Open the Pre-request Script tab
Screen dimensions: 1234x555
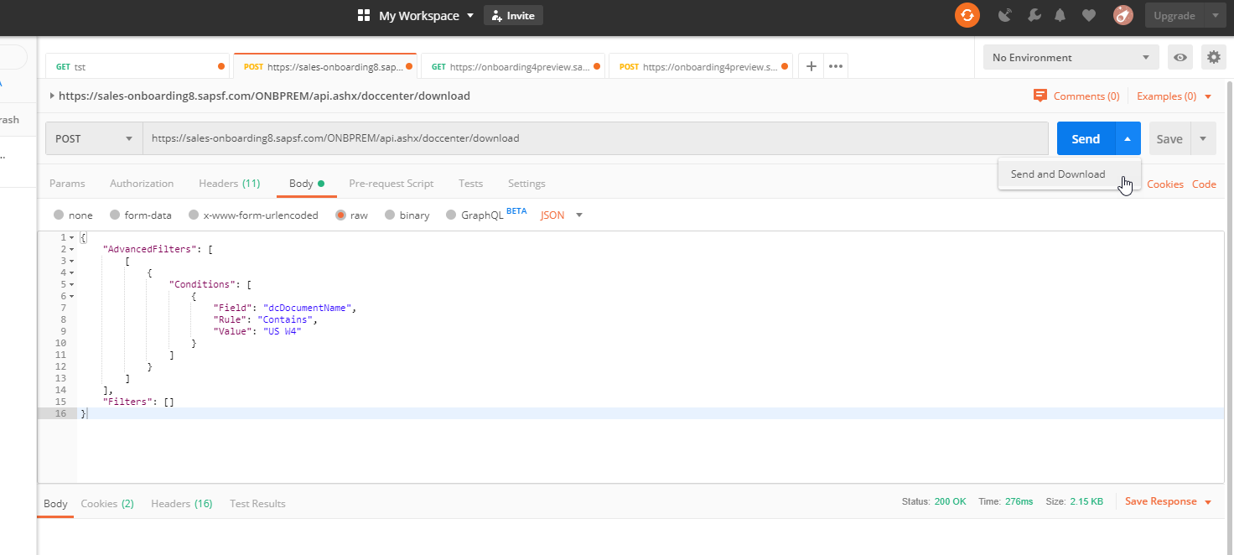[x=391, y=184]
